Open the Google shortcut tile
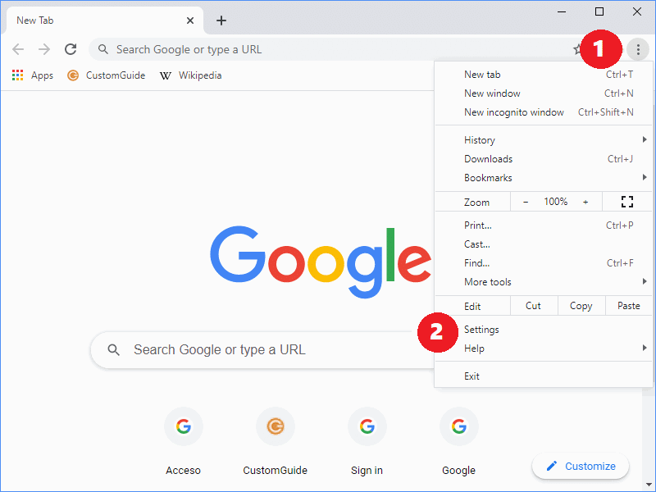Viewport: 656px width, 492px height. [458, 441]
